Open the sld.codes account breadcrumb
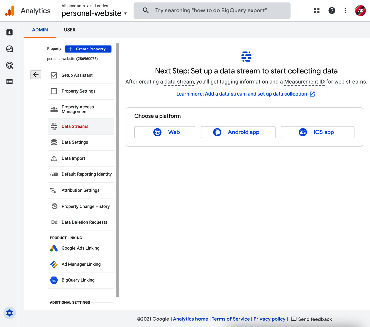 [x=99, y=5]
